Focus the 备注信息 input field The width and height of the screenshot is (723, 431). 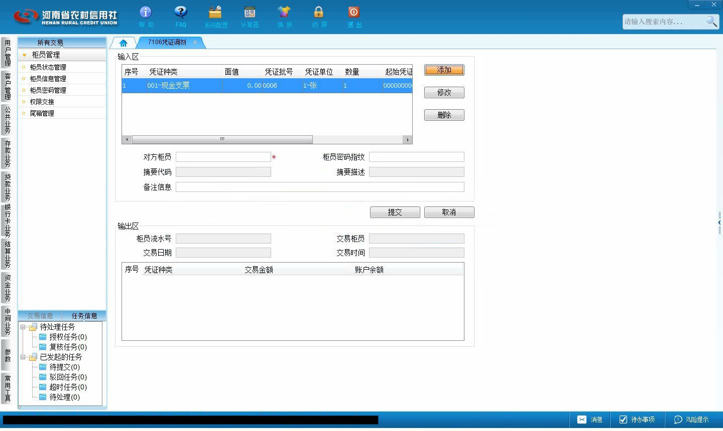[320, 187]
